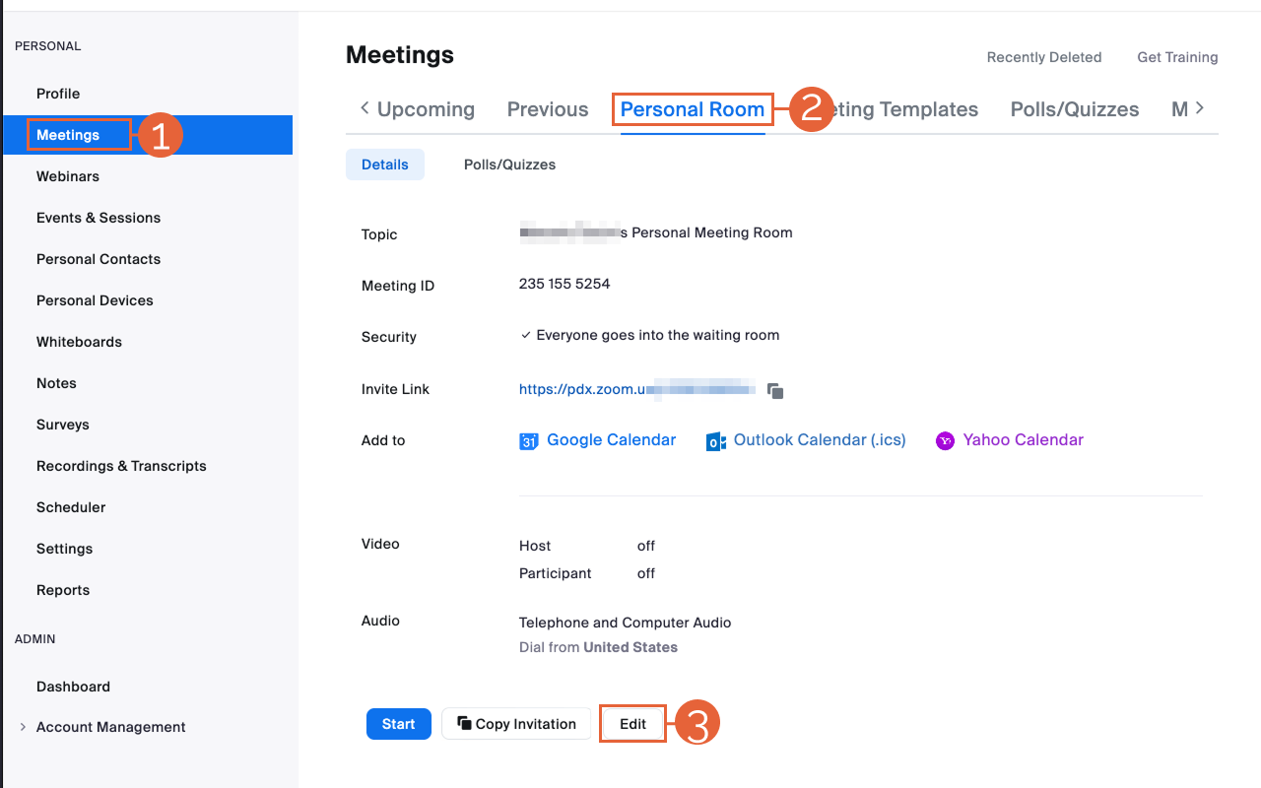Open the Recently Deleted link
The image size is (1261, 788).
pyautogui.click(x=1043, y=57)
